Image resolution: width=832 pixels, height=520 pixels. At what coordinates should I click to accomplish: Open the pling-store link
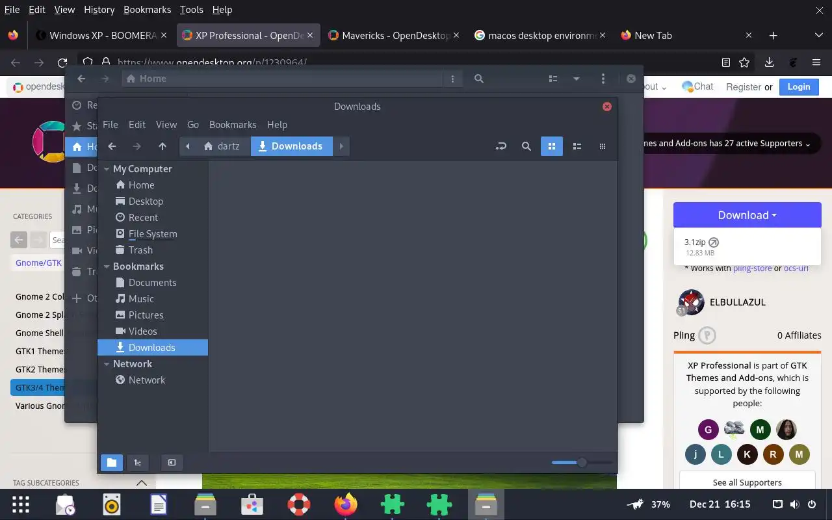(x=752, y=268)
